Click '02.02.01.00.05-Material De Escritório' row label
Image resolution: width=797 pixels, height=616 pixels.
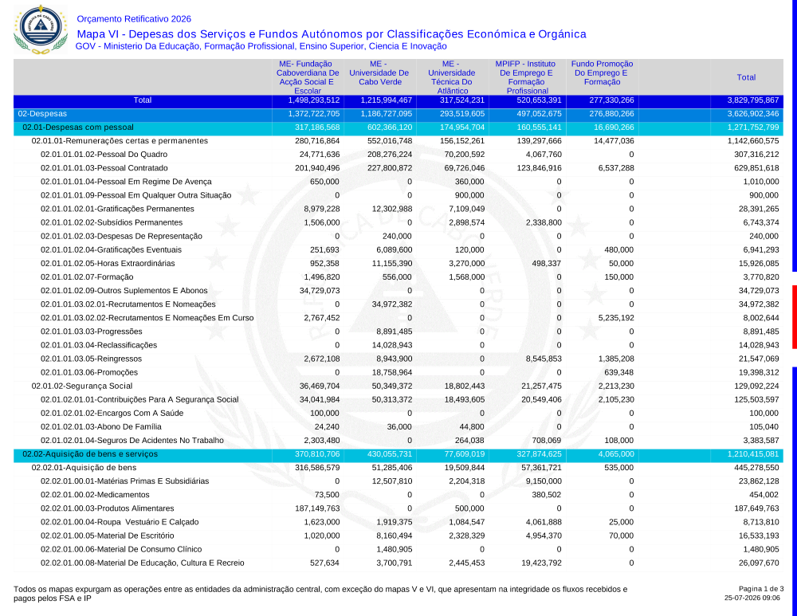point(108,536)
